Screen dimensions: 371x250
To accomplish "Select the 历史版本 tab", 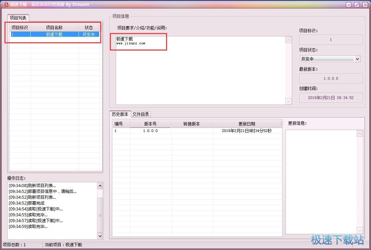I will click(x=120, y=114).
